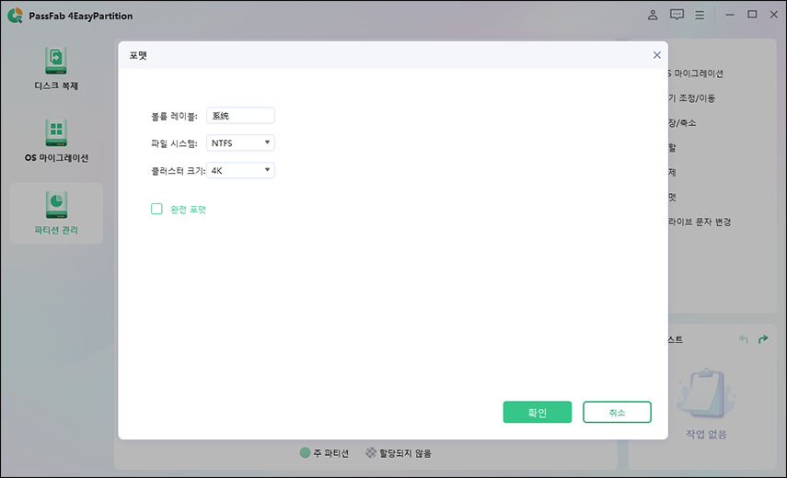Click the undo arrow icon
The height and width of the screenshot is (478, 787).
(x=744, y=339)
